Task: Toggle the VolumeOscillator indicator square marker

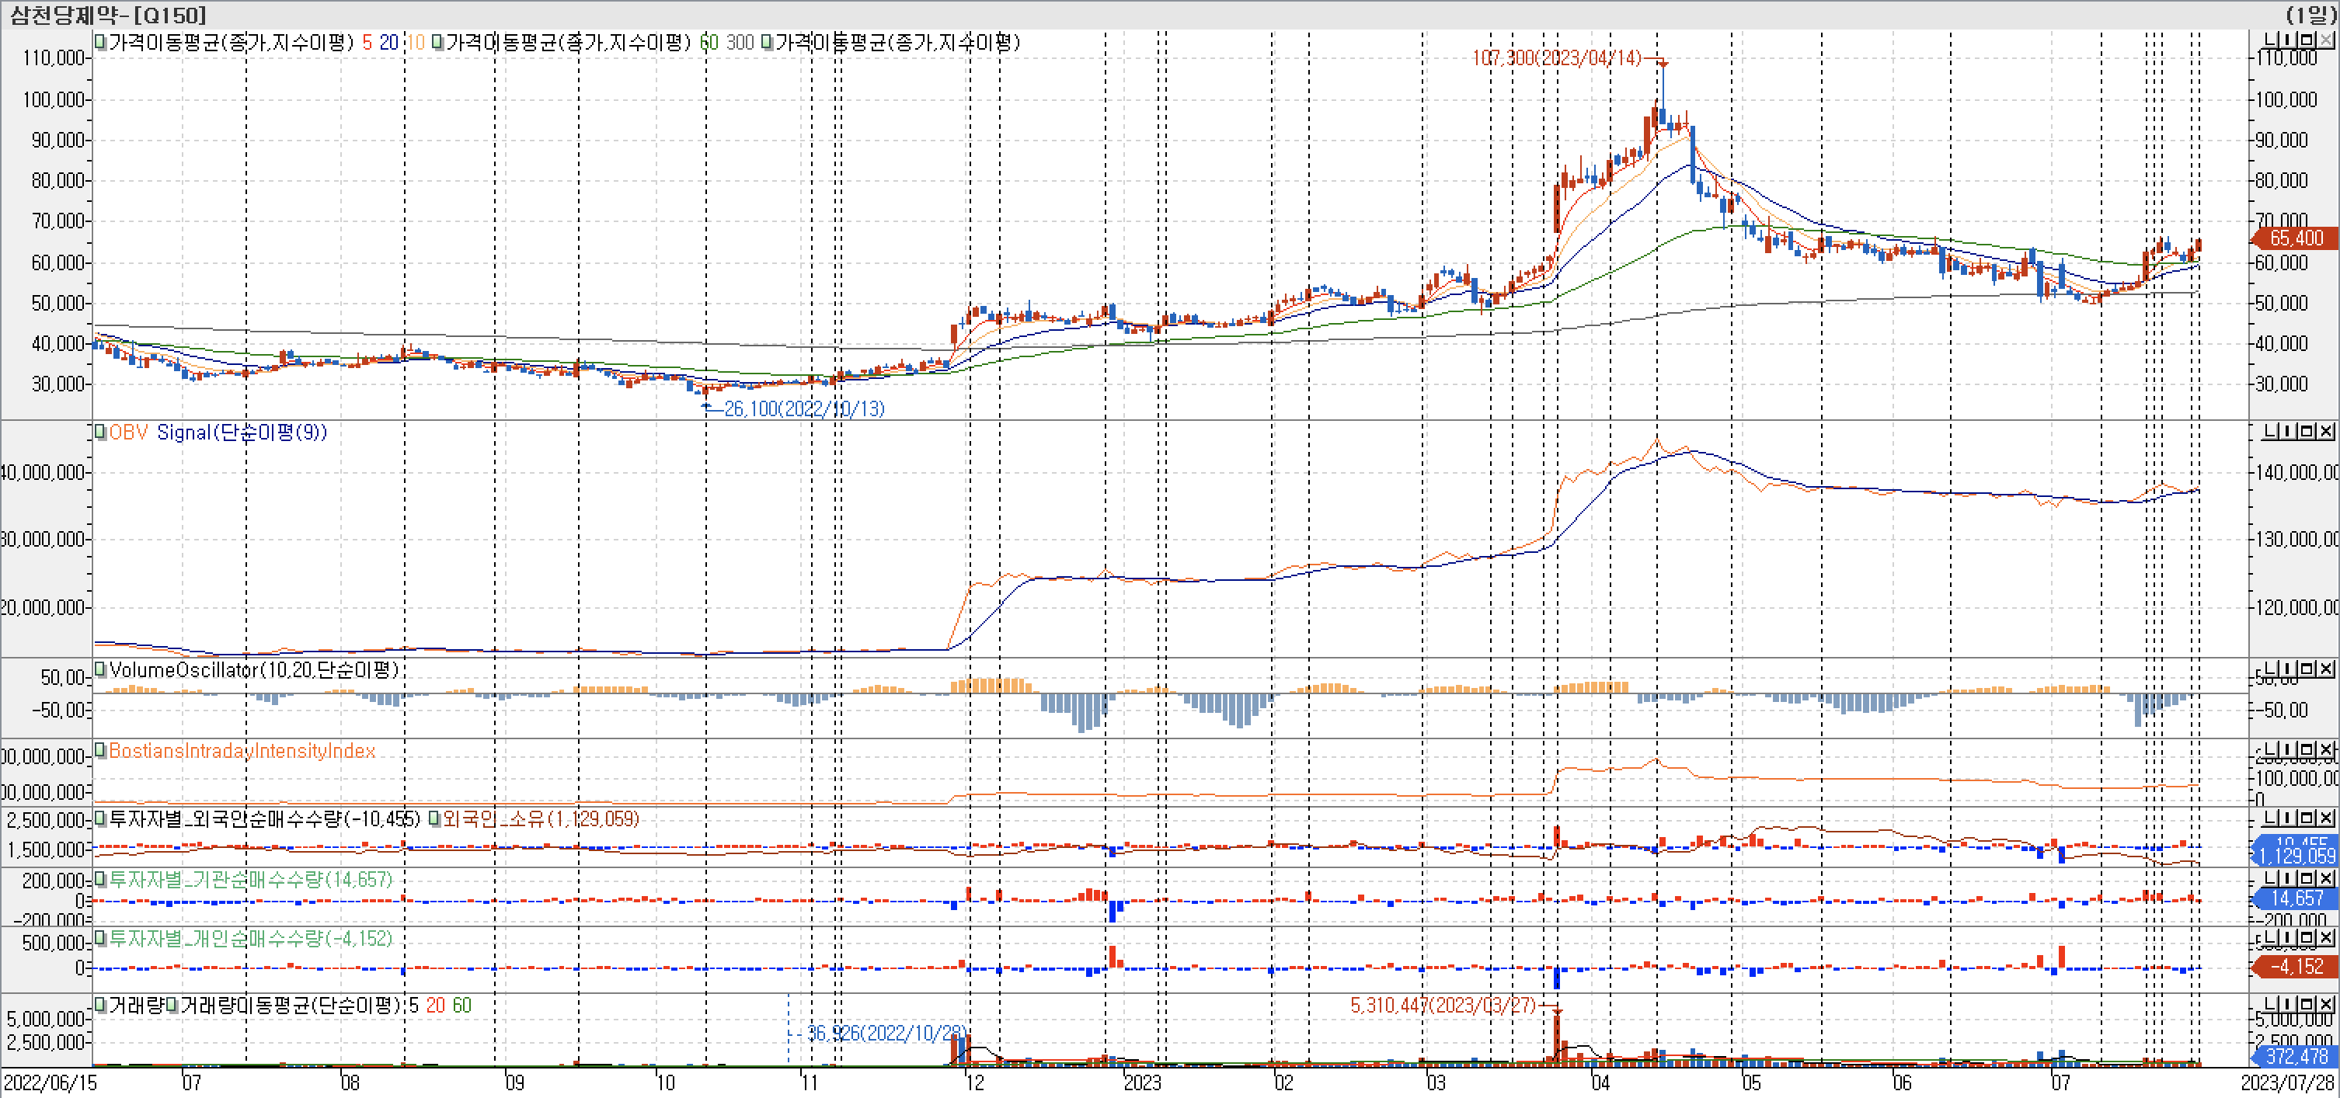Action: (101, 670)
